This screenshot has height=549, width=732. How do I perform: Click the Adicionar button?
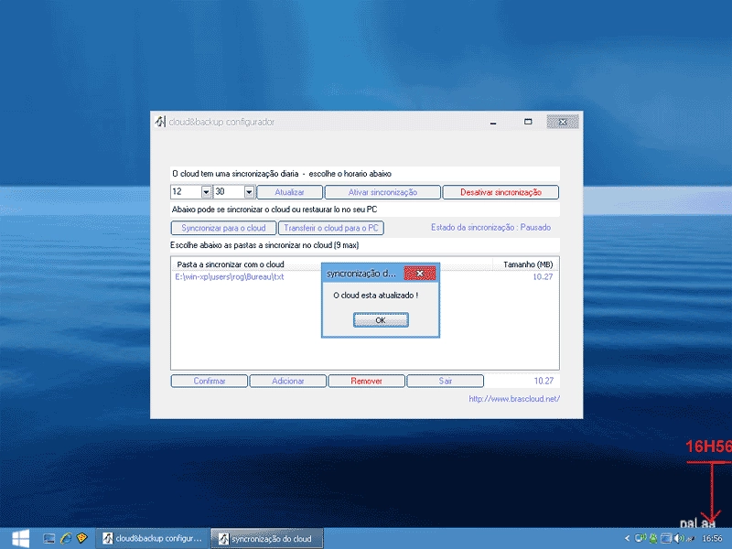pyautogui.click(x=287, y=381)
